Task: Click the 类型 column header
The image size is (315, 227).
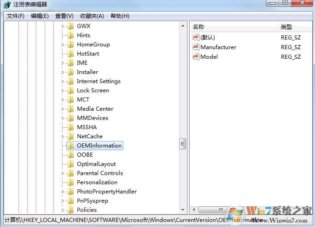Action: [295, 27]
